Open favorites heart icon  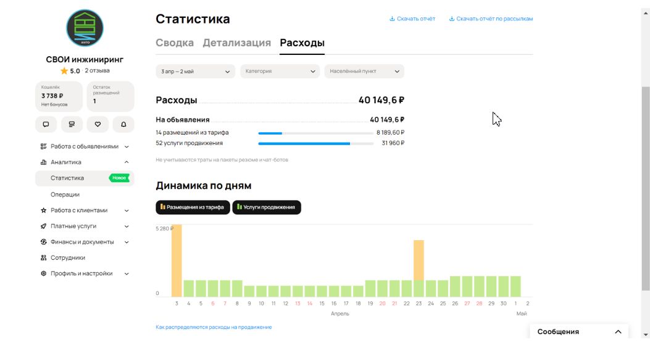click(98, 124)
